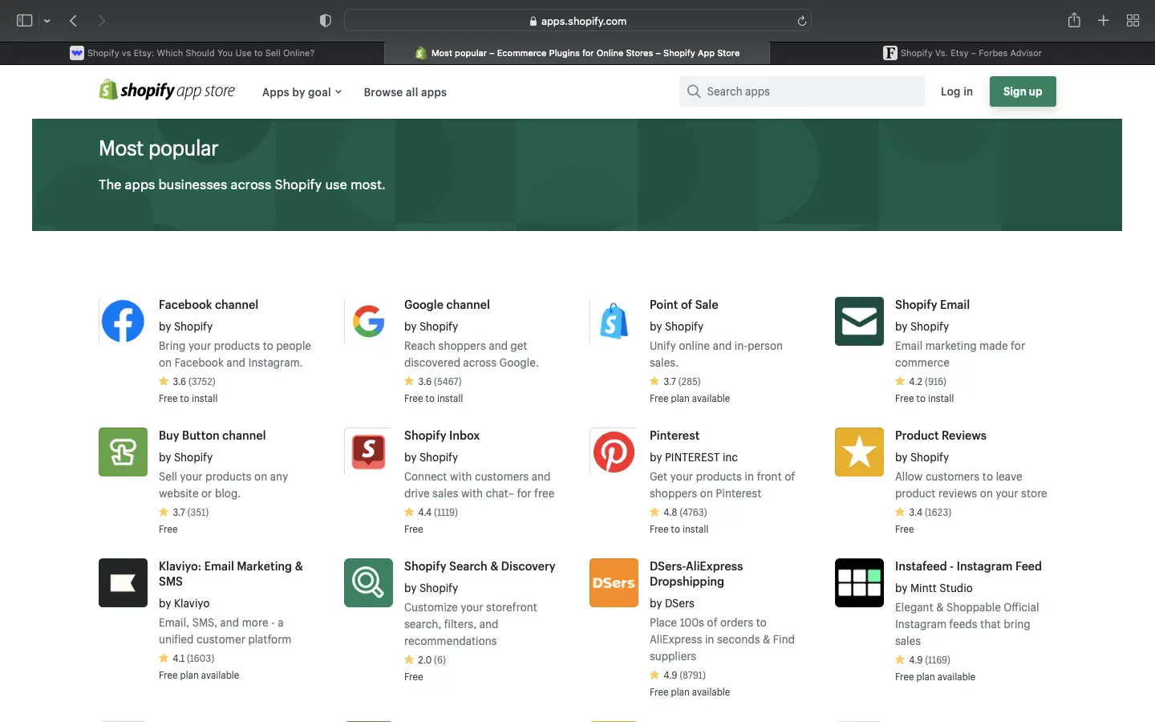This screenshot has height=722, width=1155.
Task: Open the Instafeed - Instagram Feed title
Action: pyautogui.click(x=968, y=566)
